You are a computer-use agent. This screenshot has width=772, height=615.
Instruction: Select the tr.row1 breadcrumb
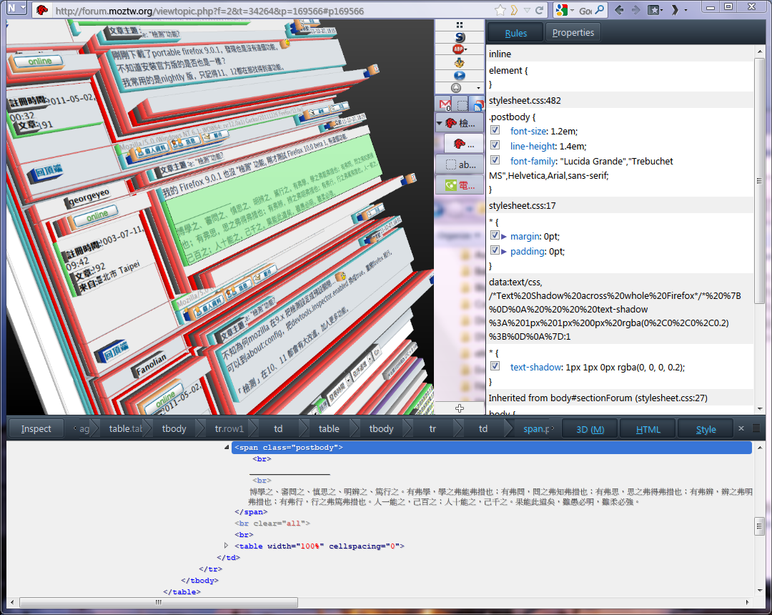(229, 429)
